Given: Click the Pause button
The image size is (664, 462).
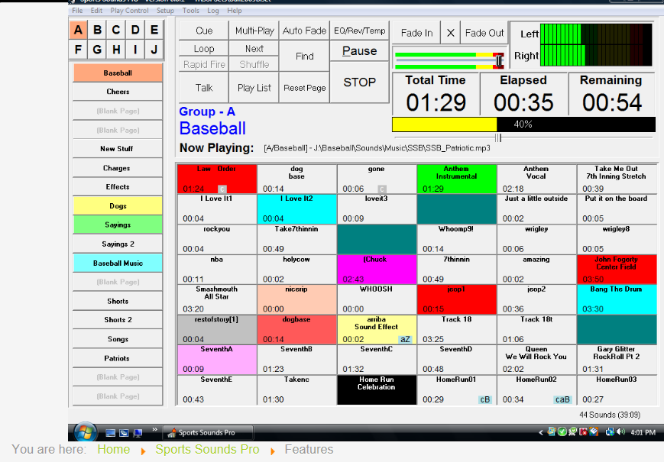Looking at the screenshot, I should [x=359, y=50].
